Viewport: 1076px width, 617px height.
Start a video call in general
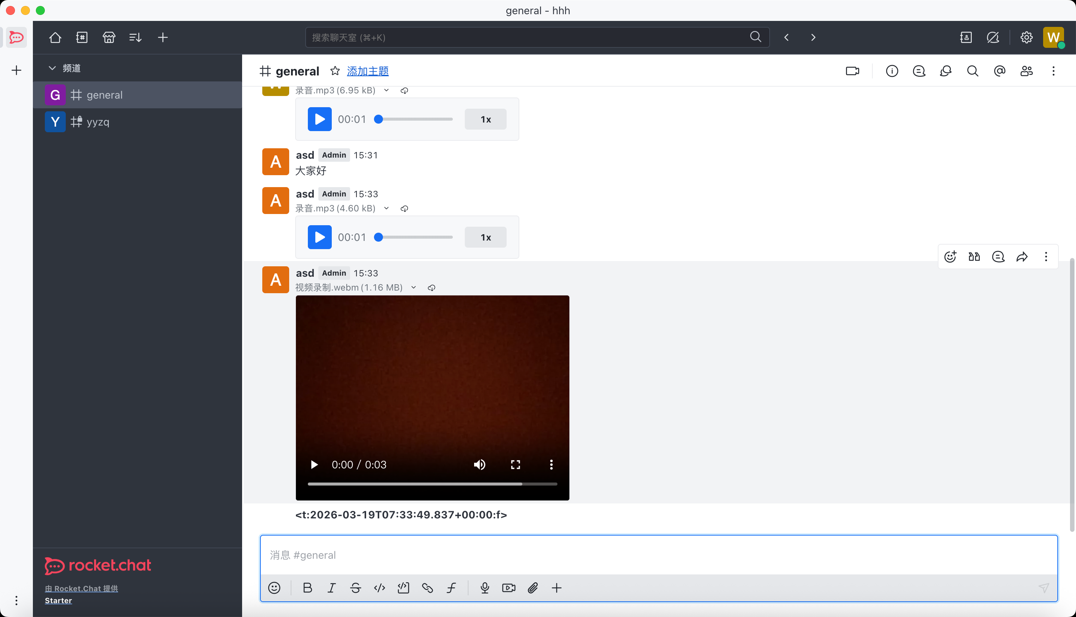click(852, 71)
